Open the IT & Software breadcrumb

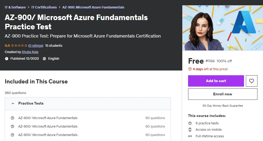click(x=15, y=7)
